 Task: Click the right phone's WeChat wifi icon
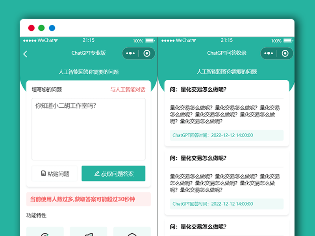(194, 41)
